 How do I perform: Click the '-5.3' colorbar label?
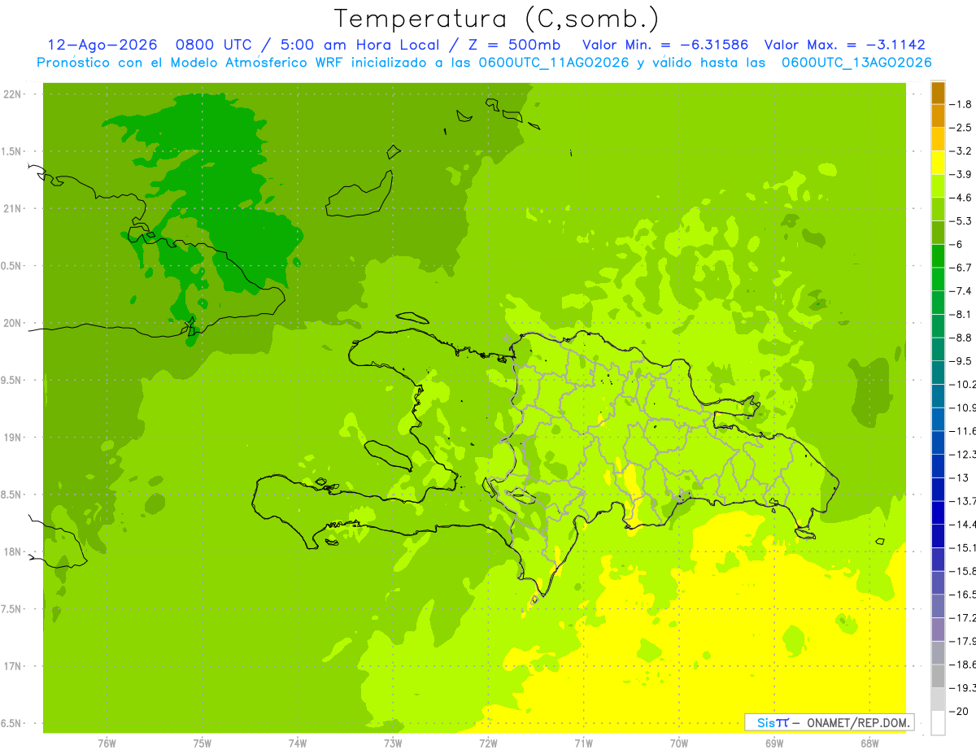pyautogui.click(x=962, y=221)
